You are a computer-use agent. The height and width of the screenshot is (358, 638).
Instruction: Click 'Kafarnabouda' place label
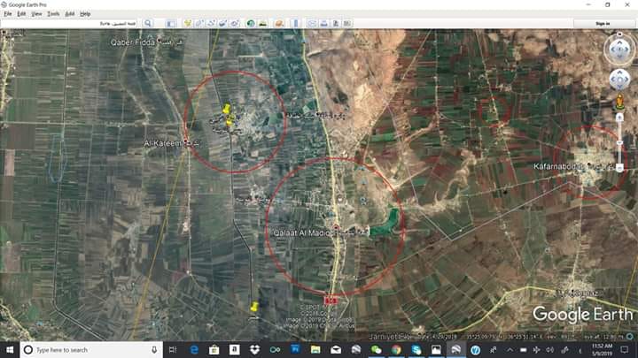click(x=559, y=166)
